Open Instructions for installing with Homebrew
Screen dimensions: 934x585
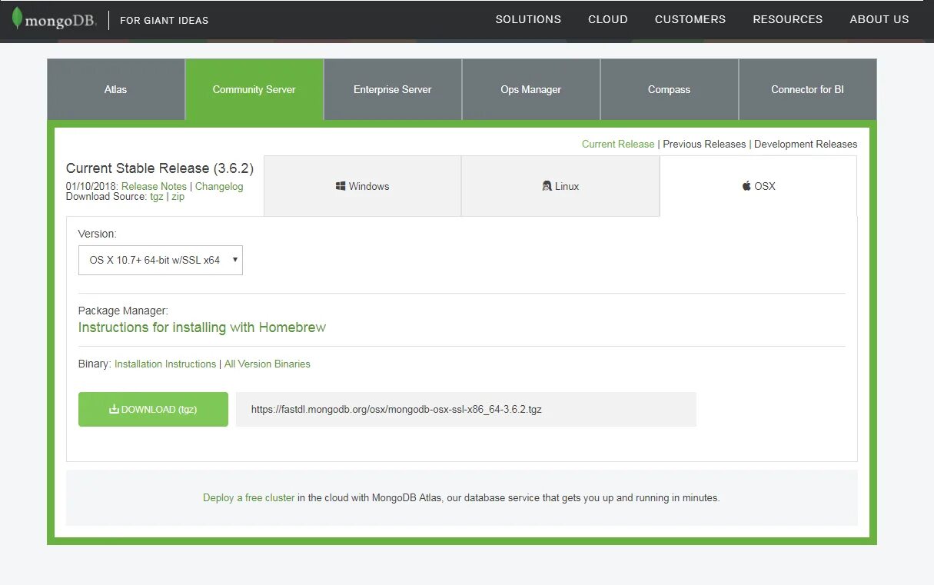pos(202,327)
